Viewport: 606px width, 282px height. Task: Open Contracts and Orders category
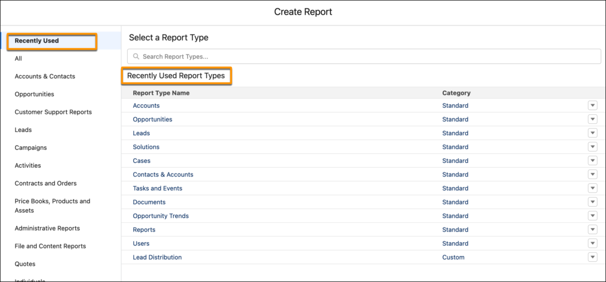pos(46,183)
